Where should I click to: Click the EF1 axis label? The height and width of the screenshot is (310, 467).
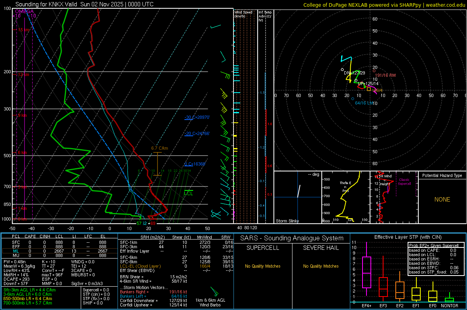(x=416, y=306)
